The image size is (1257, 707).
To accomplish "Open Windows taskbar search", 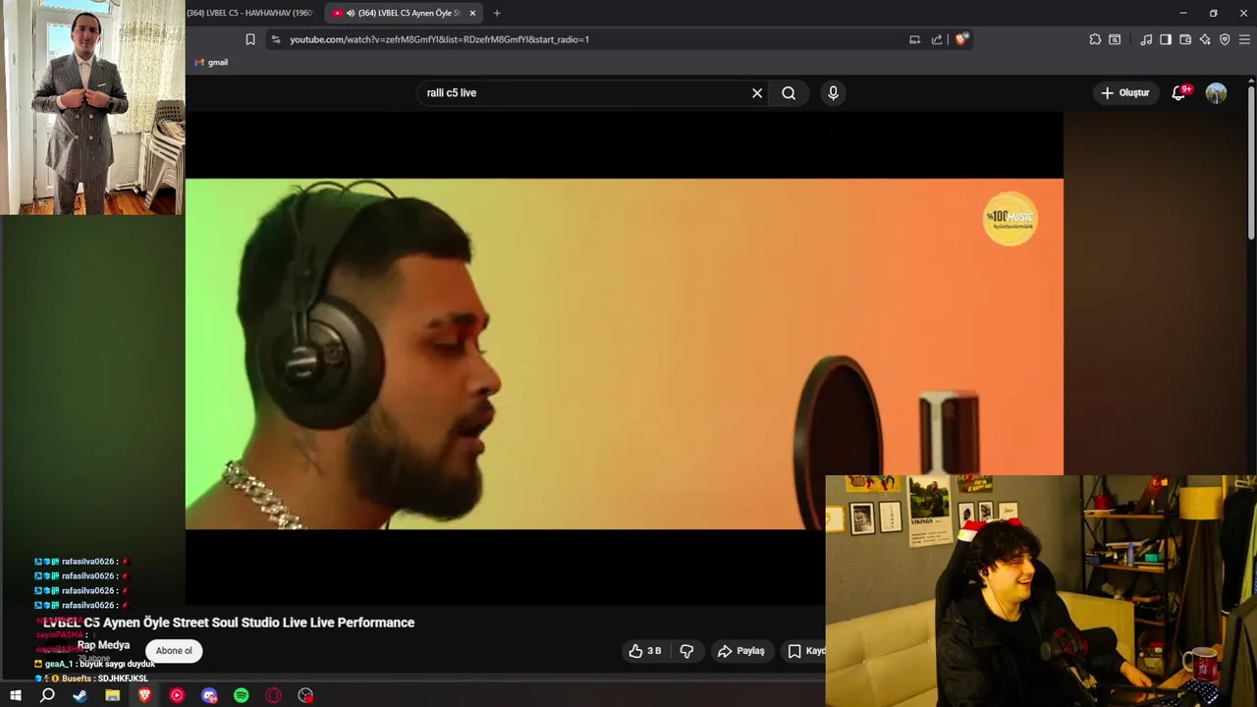I will pos(47,695).
